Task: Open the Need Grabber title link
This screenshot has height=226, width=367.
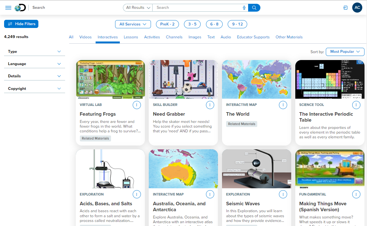Action: (169, 114)
